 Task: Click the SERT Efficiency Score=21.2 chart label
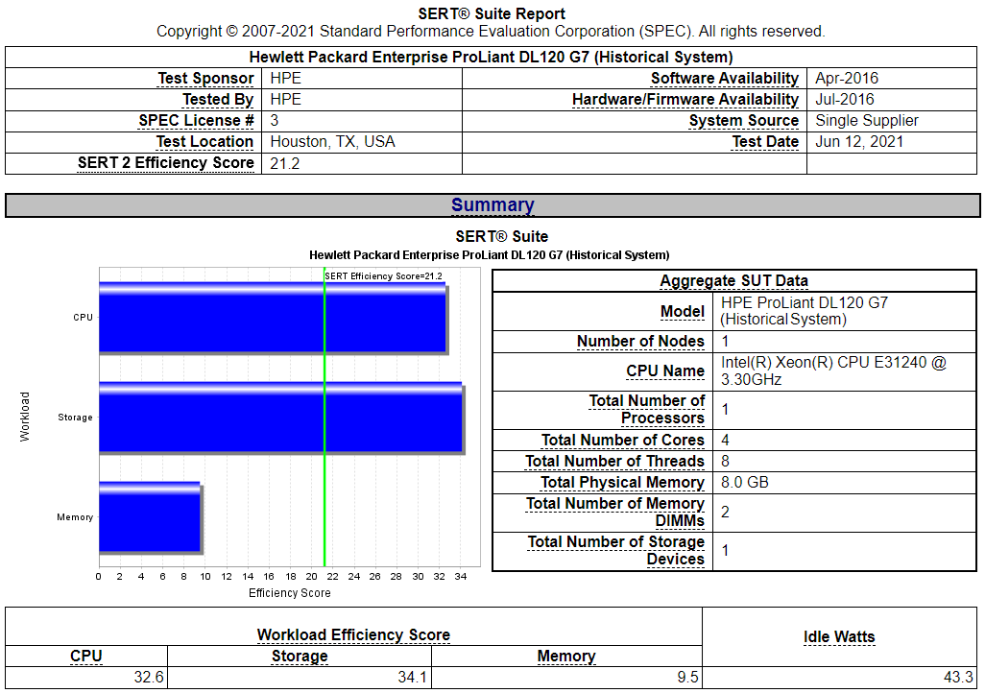tap(384, 275)
